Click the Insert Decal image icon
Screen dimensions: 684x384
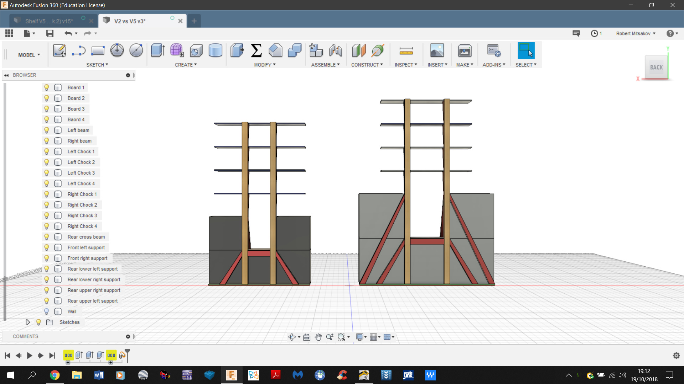pyautogui.click(x=437, y=50)
